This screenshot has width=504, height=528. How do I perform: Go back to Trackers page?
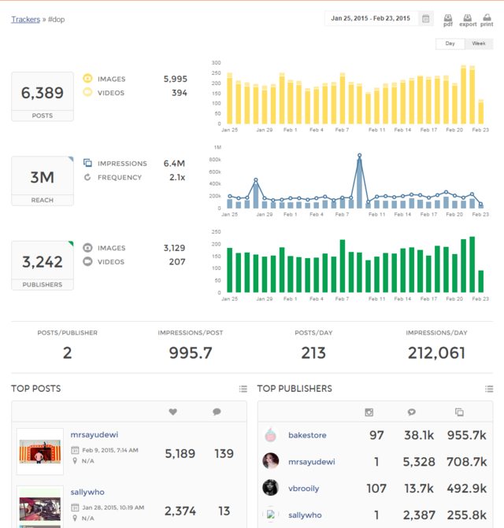click(25, 19)
